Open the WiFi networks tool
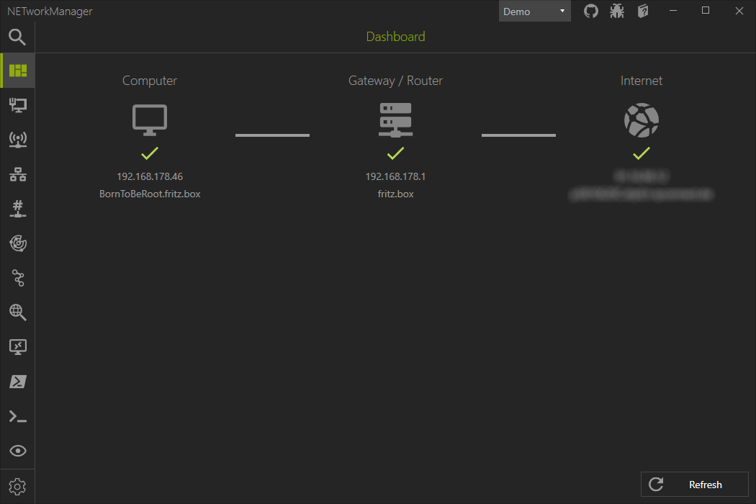Screen dimensions: 756x504 pos(17,139)
